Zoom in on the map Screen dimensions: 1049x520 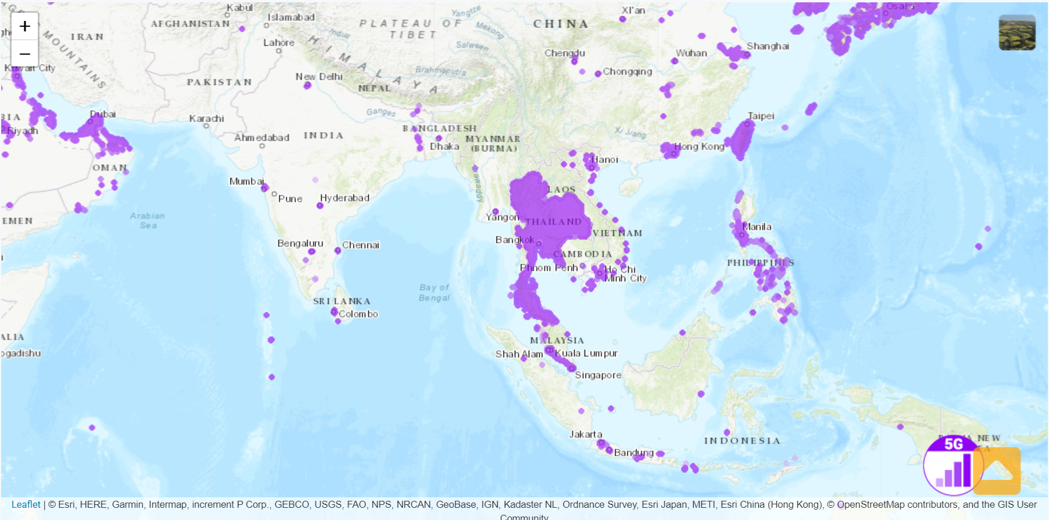click(24, 26)
